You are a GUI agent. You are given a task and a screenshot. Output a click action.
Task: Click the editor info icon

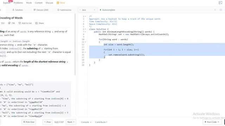[215, 10]
